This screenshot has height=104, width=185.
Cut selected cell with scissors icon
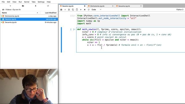point(69,10)
